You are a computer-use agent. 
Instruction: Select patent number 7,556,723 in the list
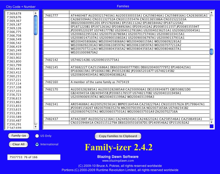(14, 95)
